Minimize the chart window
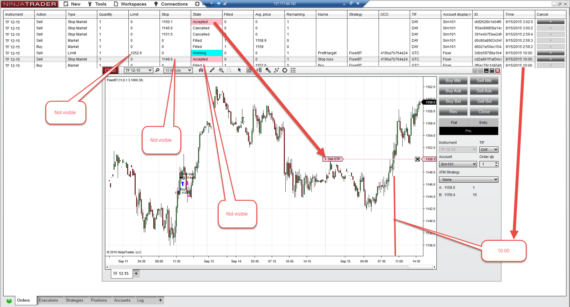The width and height of the screenshot is (570, 307). [x=486, y=70]
